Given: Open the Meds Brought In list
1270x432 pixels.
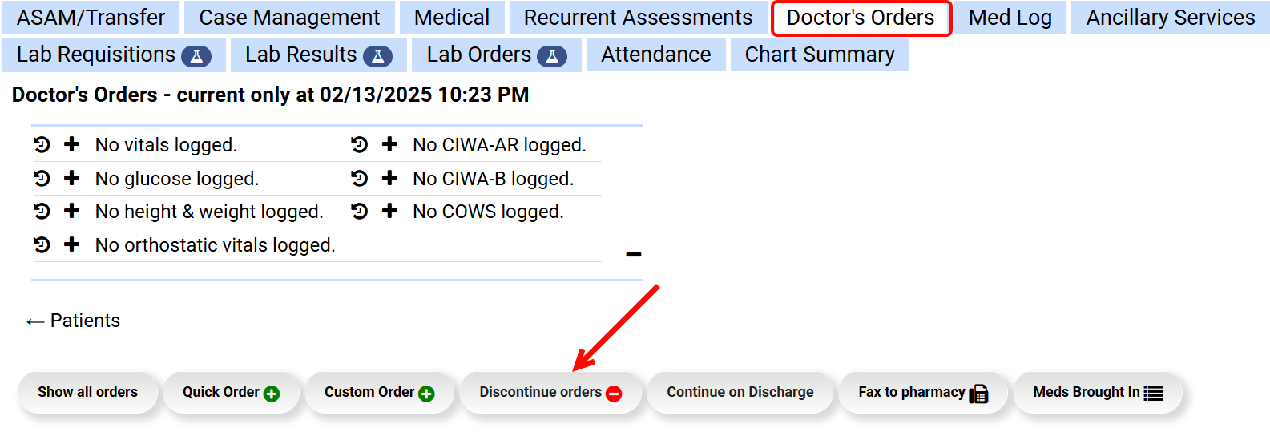Looking at the screenshot, I should [x=1097, y=392].
